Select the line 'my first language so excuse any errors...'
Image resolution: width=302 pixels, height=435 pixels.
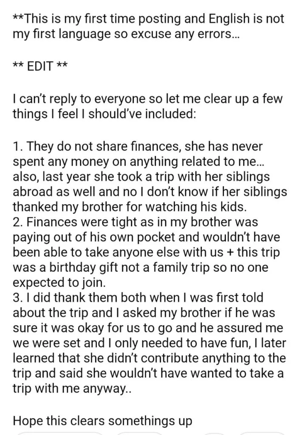(x=125, y=34)
